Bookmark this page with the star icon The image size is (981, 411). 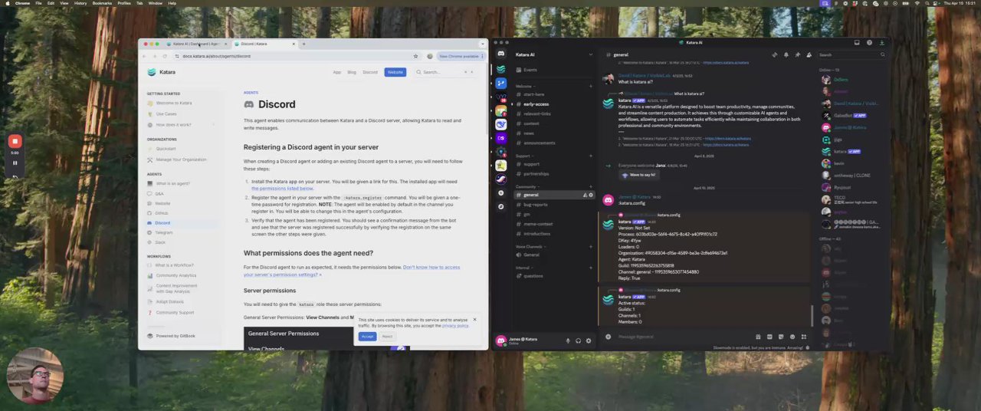(416, 56)
